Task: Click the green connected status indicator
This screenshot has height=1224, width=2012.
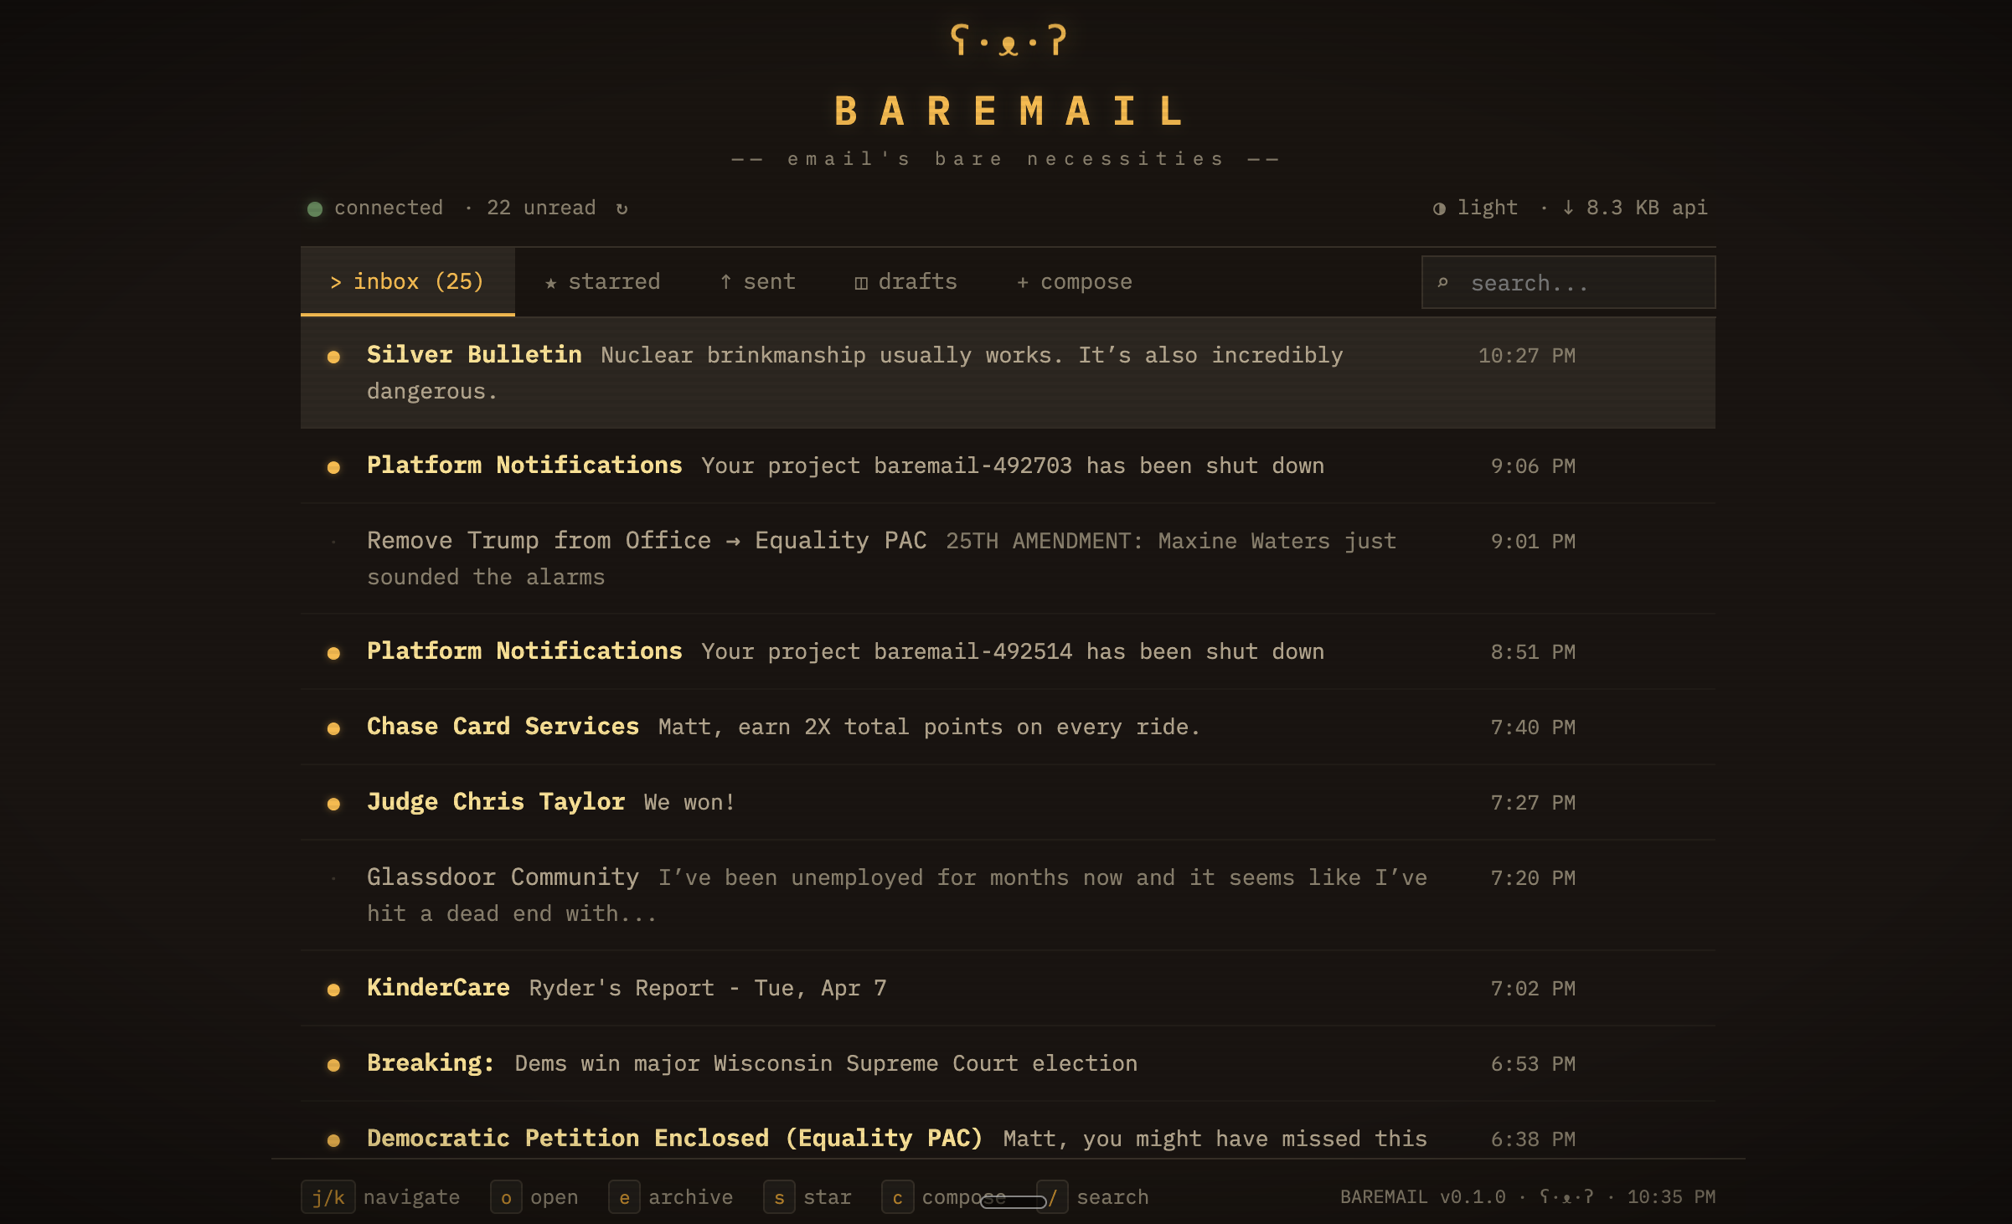Action: [x=315, y=208]
